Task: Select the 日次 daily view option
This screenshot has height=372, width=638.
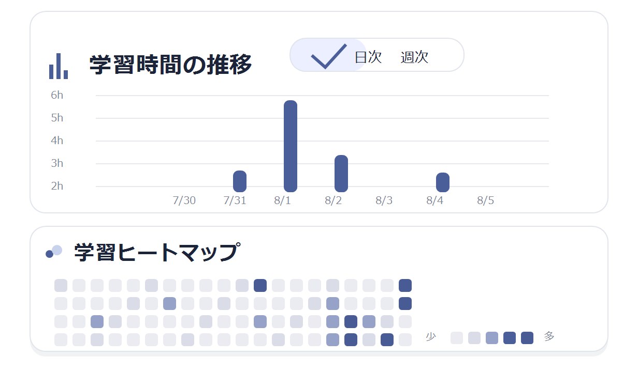Action: (368, 57)
